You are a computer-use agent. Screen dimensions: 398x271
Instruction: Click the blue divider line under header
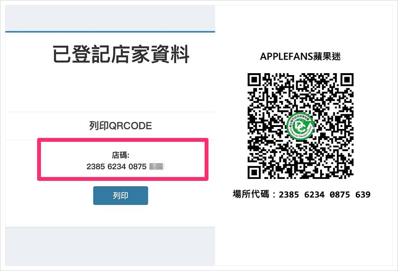[x=110, y=32]
